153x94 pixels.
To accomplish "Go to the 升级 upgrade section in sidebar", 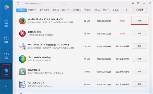I will (x=6, y=55).
